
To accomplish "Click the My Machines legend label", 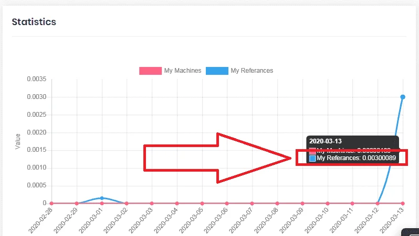I will [x=183, y=71].
